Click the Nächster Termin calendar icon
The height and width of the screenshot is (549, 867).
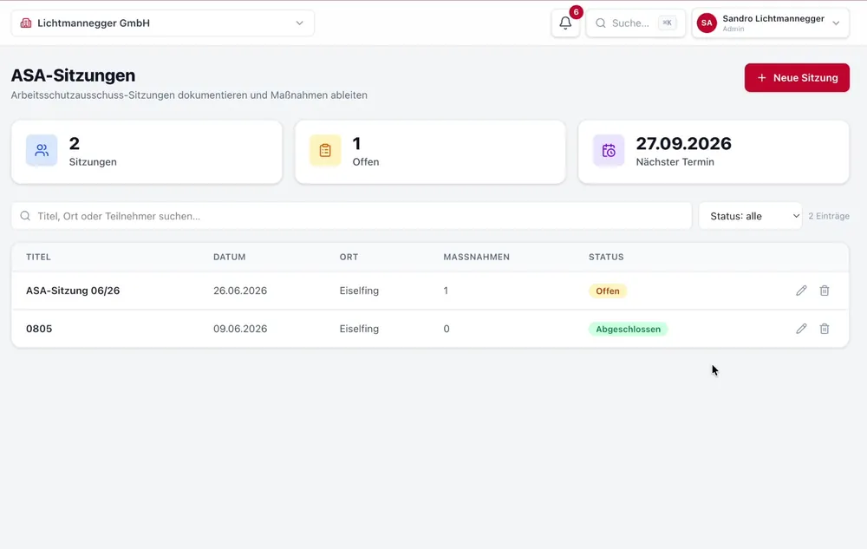(609, 150)
